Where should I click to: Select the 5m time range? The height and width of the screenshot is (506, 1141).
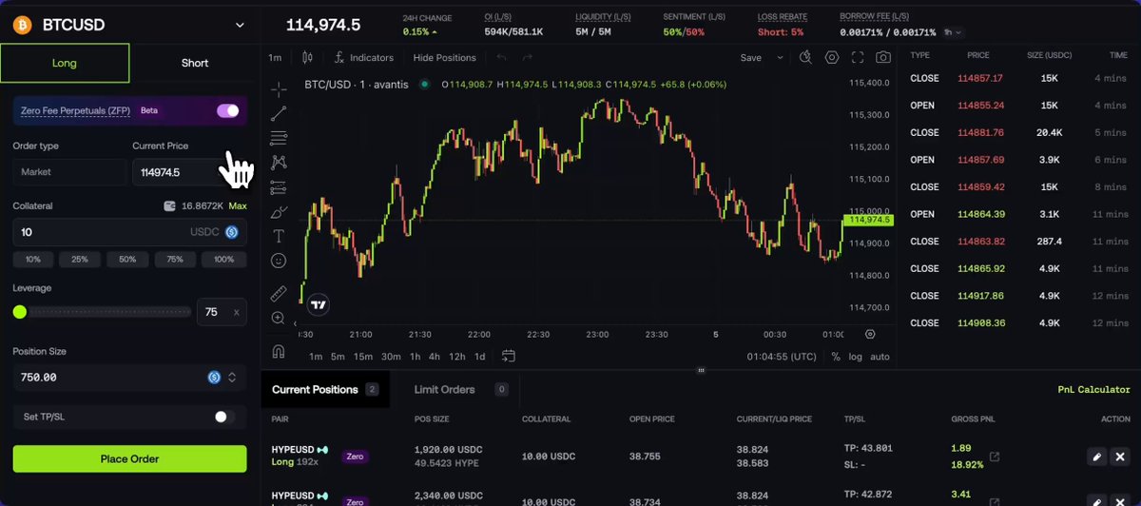pyautogui.click(x=338, y=357)
